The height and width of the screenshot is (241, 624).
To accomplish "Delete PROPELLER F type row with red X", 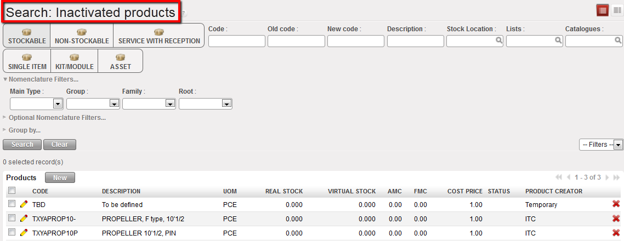I will [616, 219].
